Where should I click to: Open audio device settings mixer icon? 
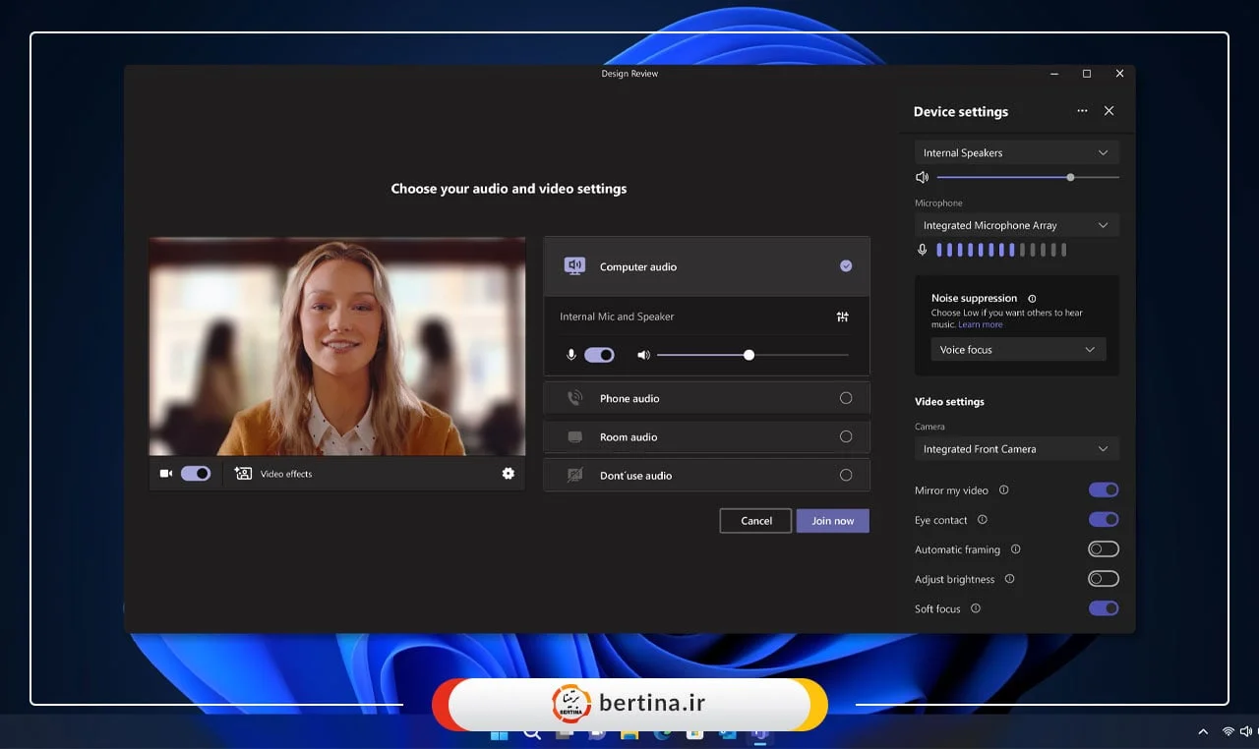[842, 317]
